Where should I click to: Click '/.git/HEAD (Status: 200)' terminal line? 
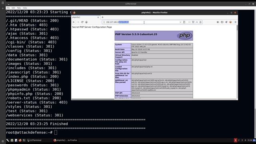tap(32, 20)
